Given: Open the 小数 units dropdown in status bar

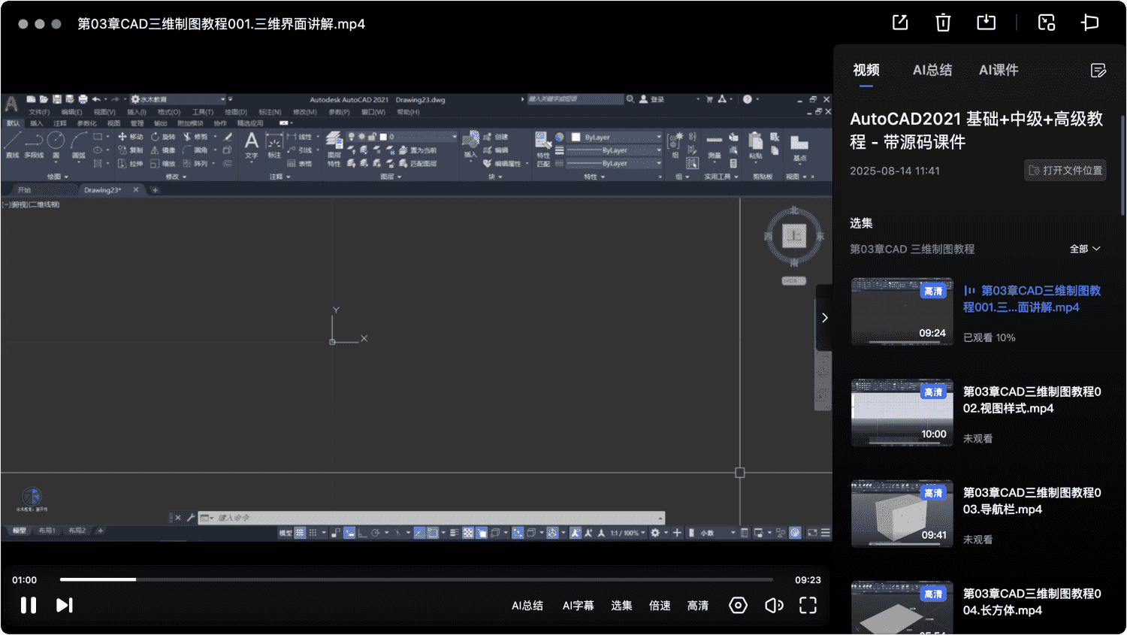Looking at the screenshot, I should click(718, 533).
